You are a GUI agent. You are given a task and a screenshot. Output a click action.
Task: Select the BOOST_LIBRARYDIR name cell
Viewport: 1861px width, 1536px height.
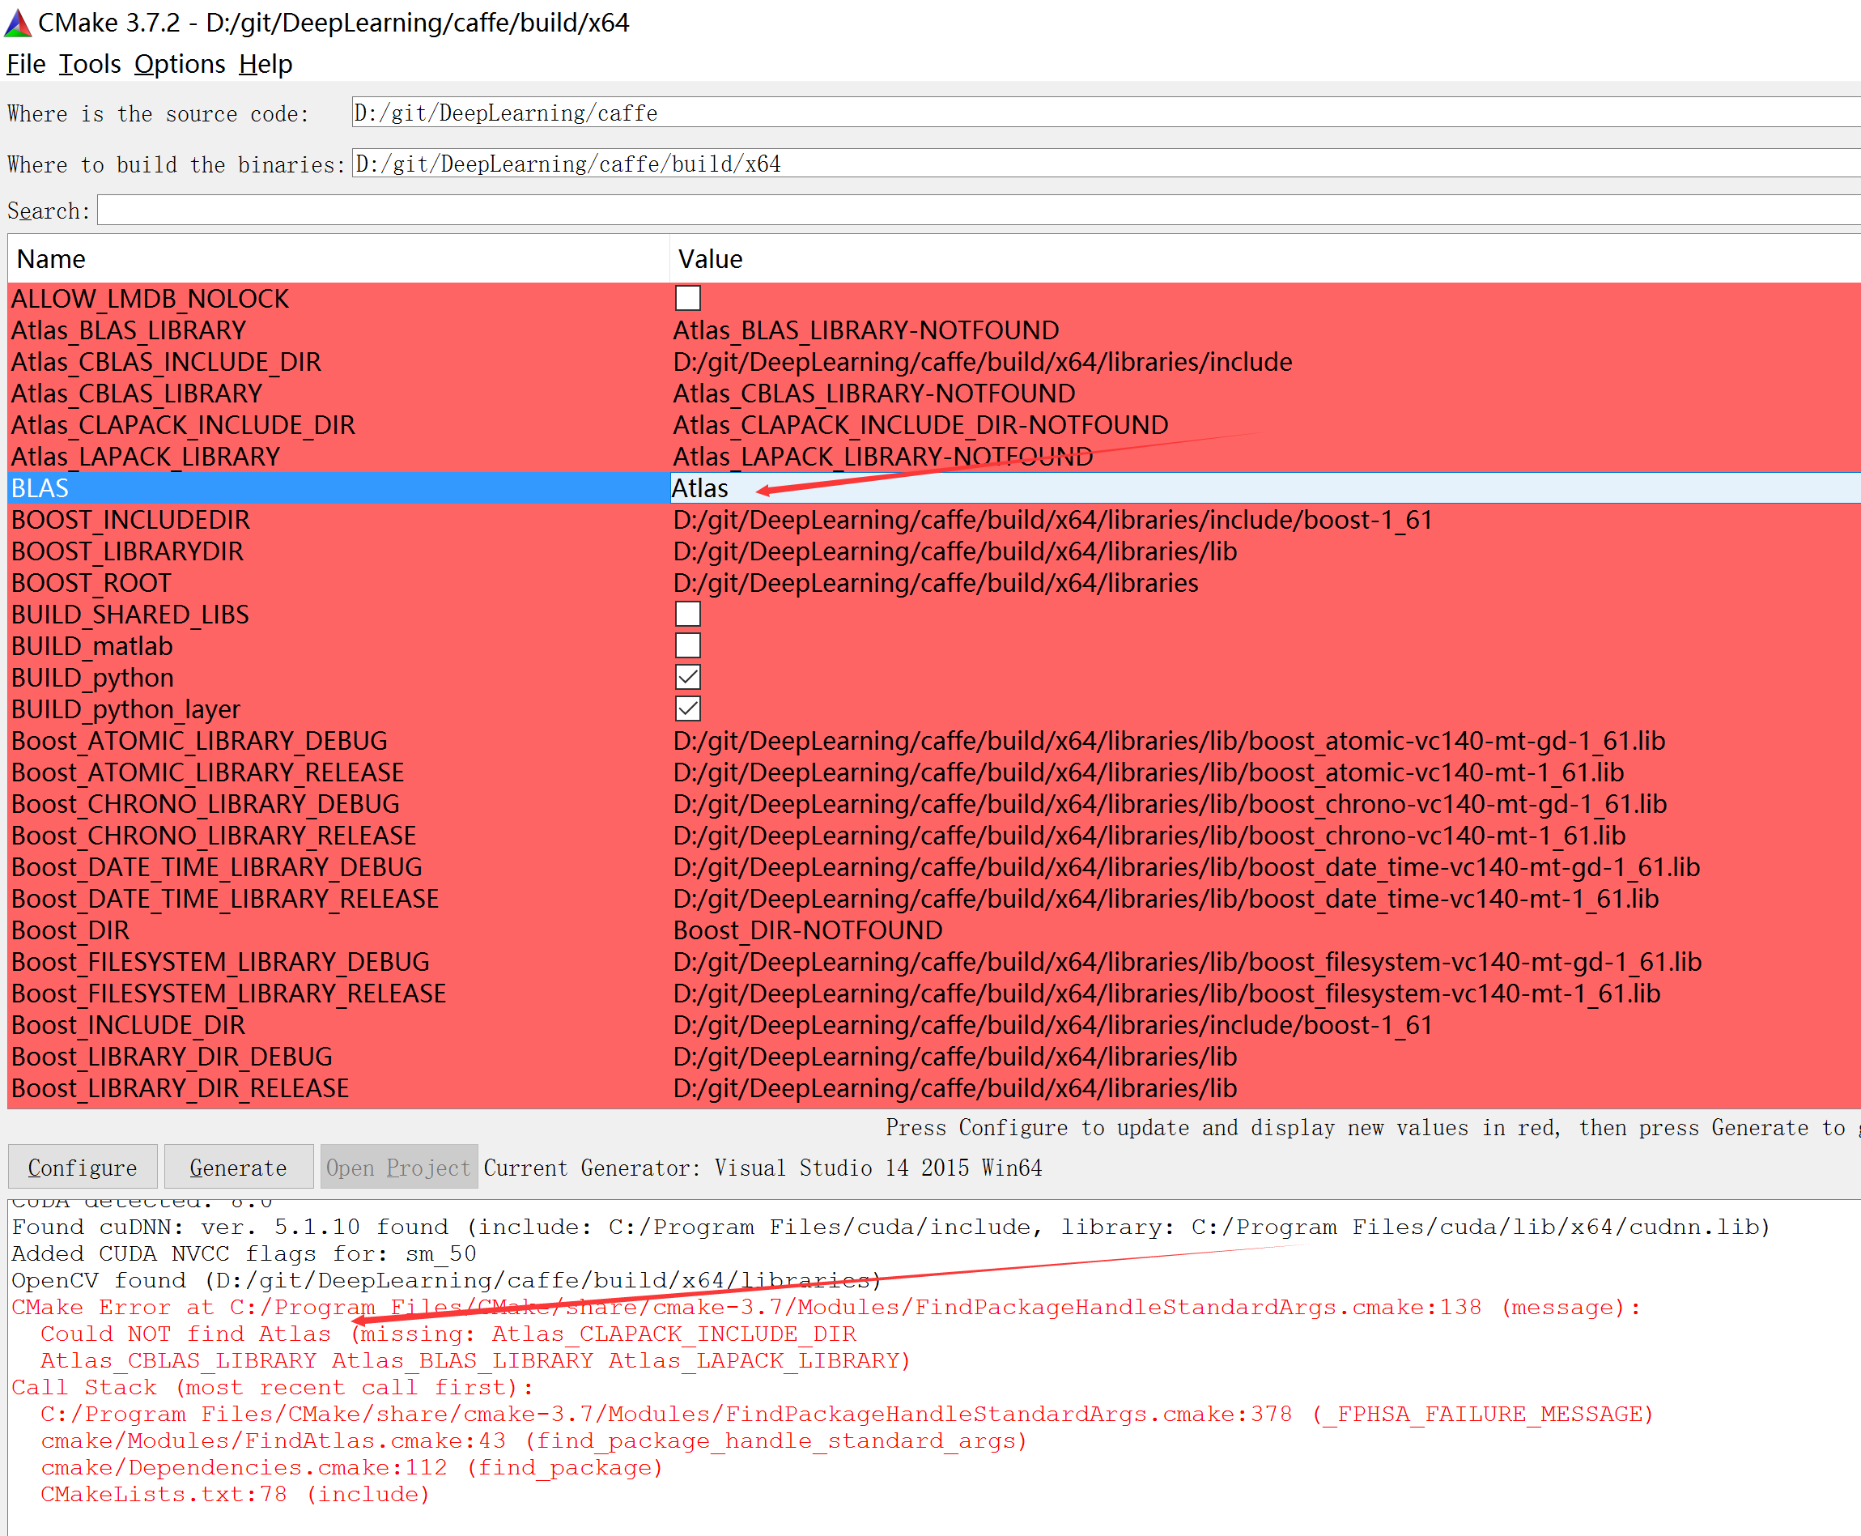pyautogui.click(x=338, y=551)
